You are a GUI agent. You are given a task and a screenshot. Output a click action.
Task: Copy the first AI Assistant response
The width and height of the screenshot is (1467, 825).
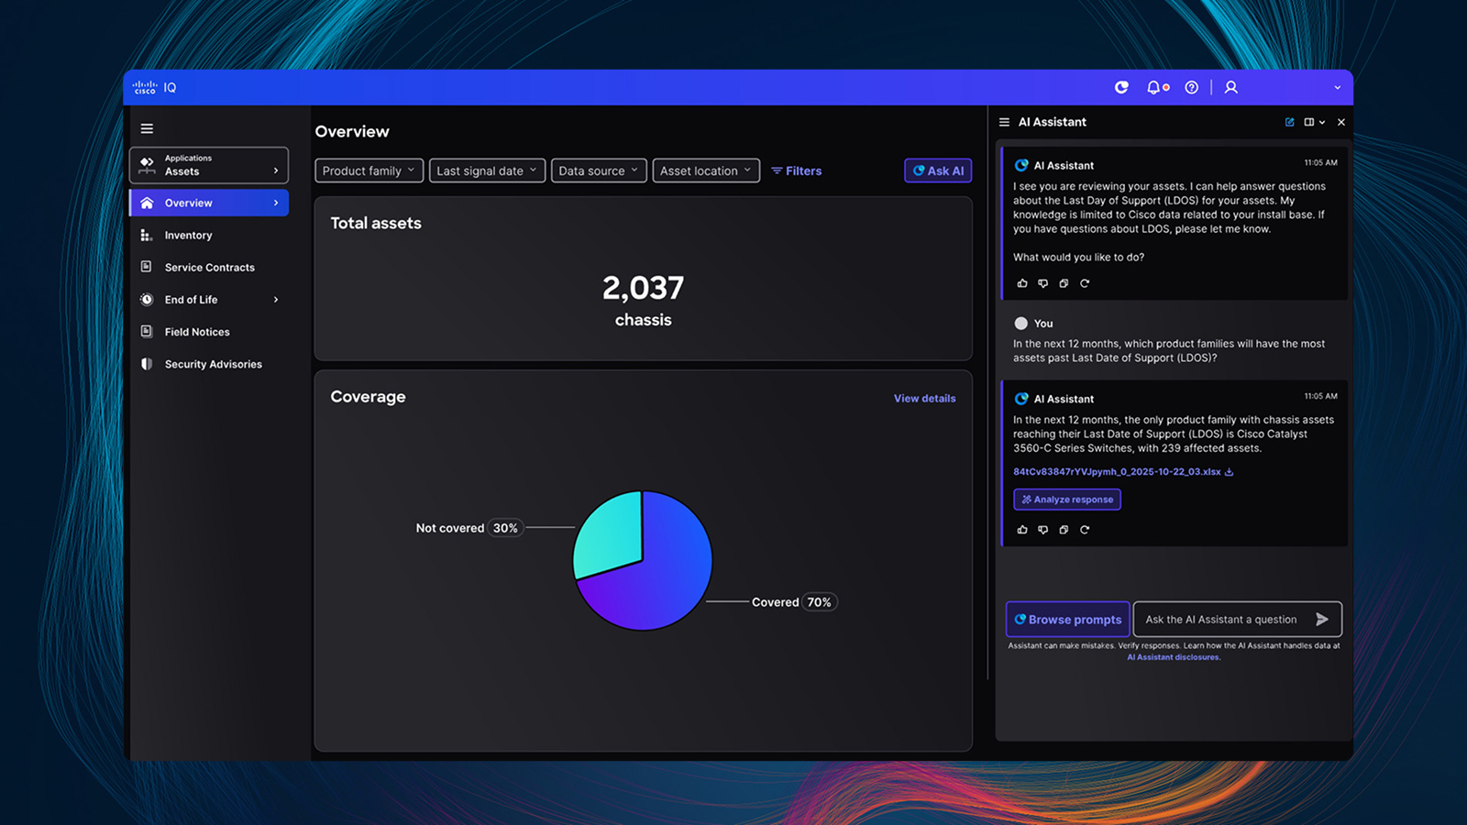coord(1064,283)
